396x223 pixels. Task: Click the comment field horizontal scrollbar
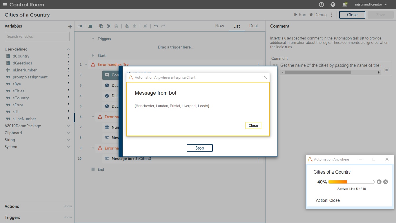318,72
